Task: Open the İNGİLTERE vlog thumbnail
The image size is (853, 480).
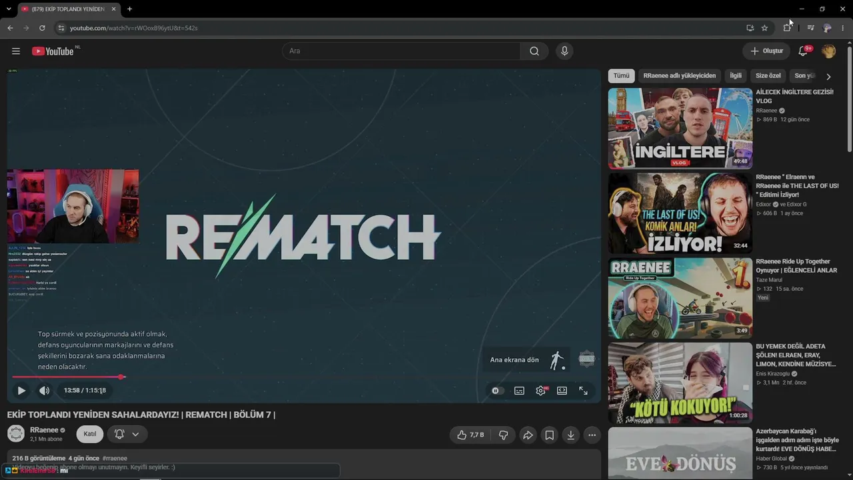Action: 680,128
